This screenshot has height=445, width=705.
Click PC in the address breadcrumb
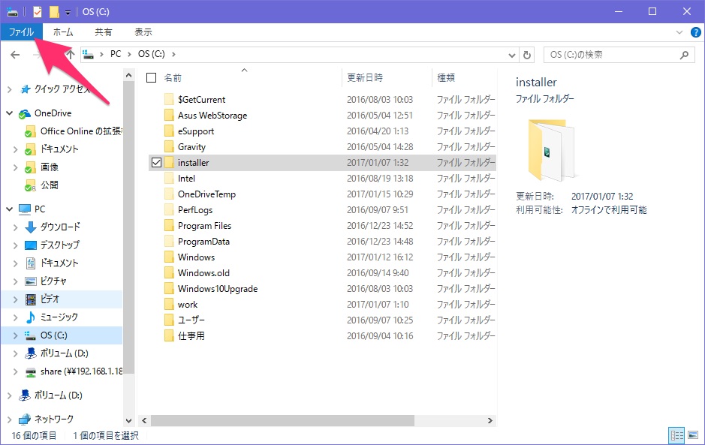(x=116, y=54)
